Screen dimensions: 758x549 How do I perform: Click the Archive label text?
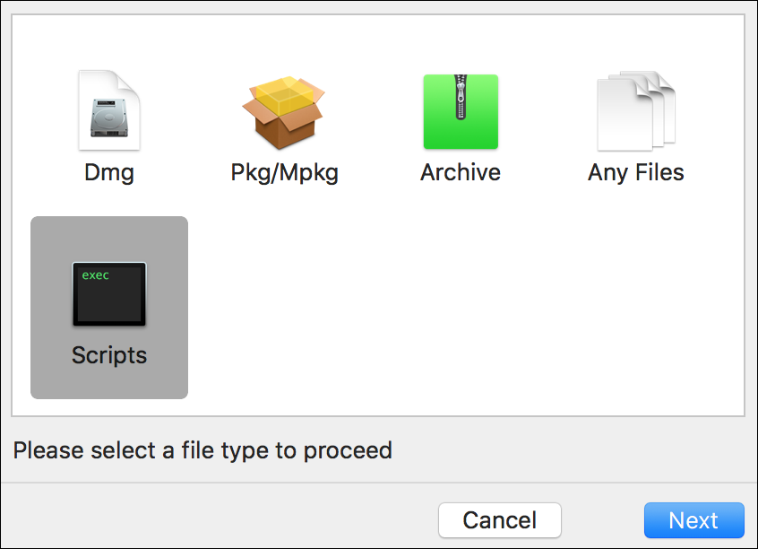click(460, 172)
